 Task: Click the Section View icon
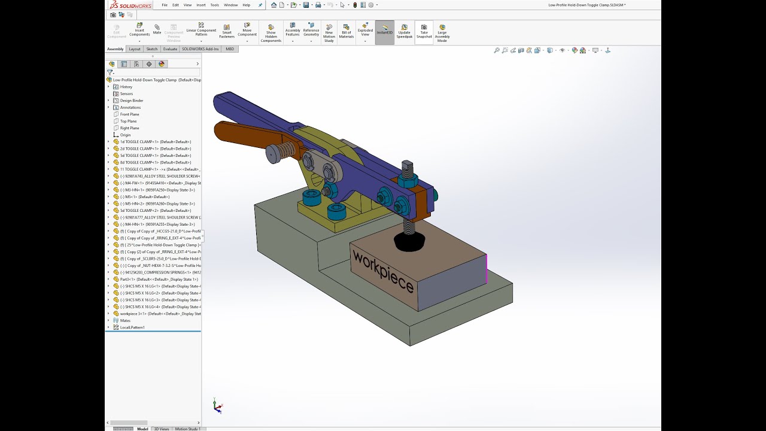521,50
